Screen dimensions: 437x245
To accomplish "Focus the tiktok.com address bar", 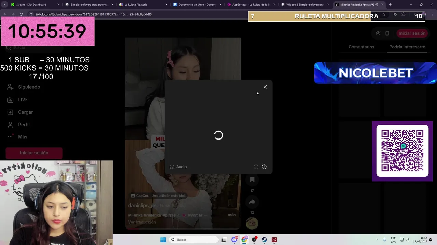I will point(94,14).
